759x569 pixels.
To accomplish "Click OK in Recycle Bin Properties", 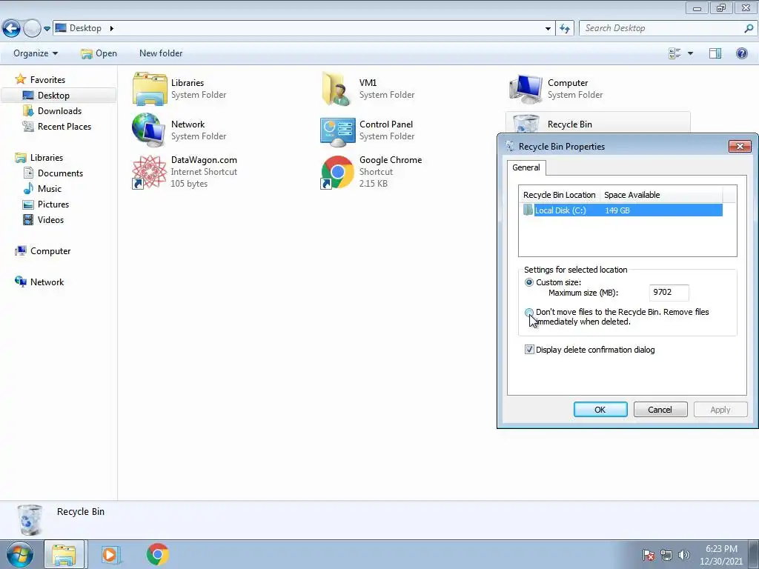I will (x=600, y=409).
